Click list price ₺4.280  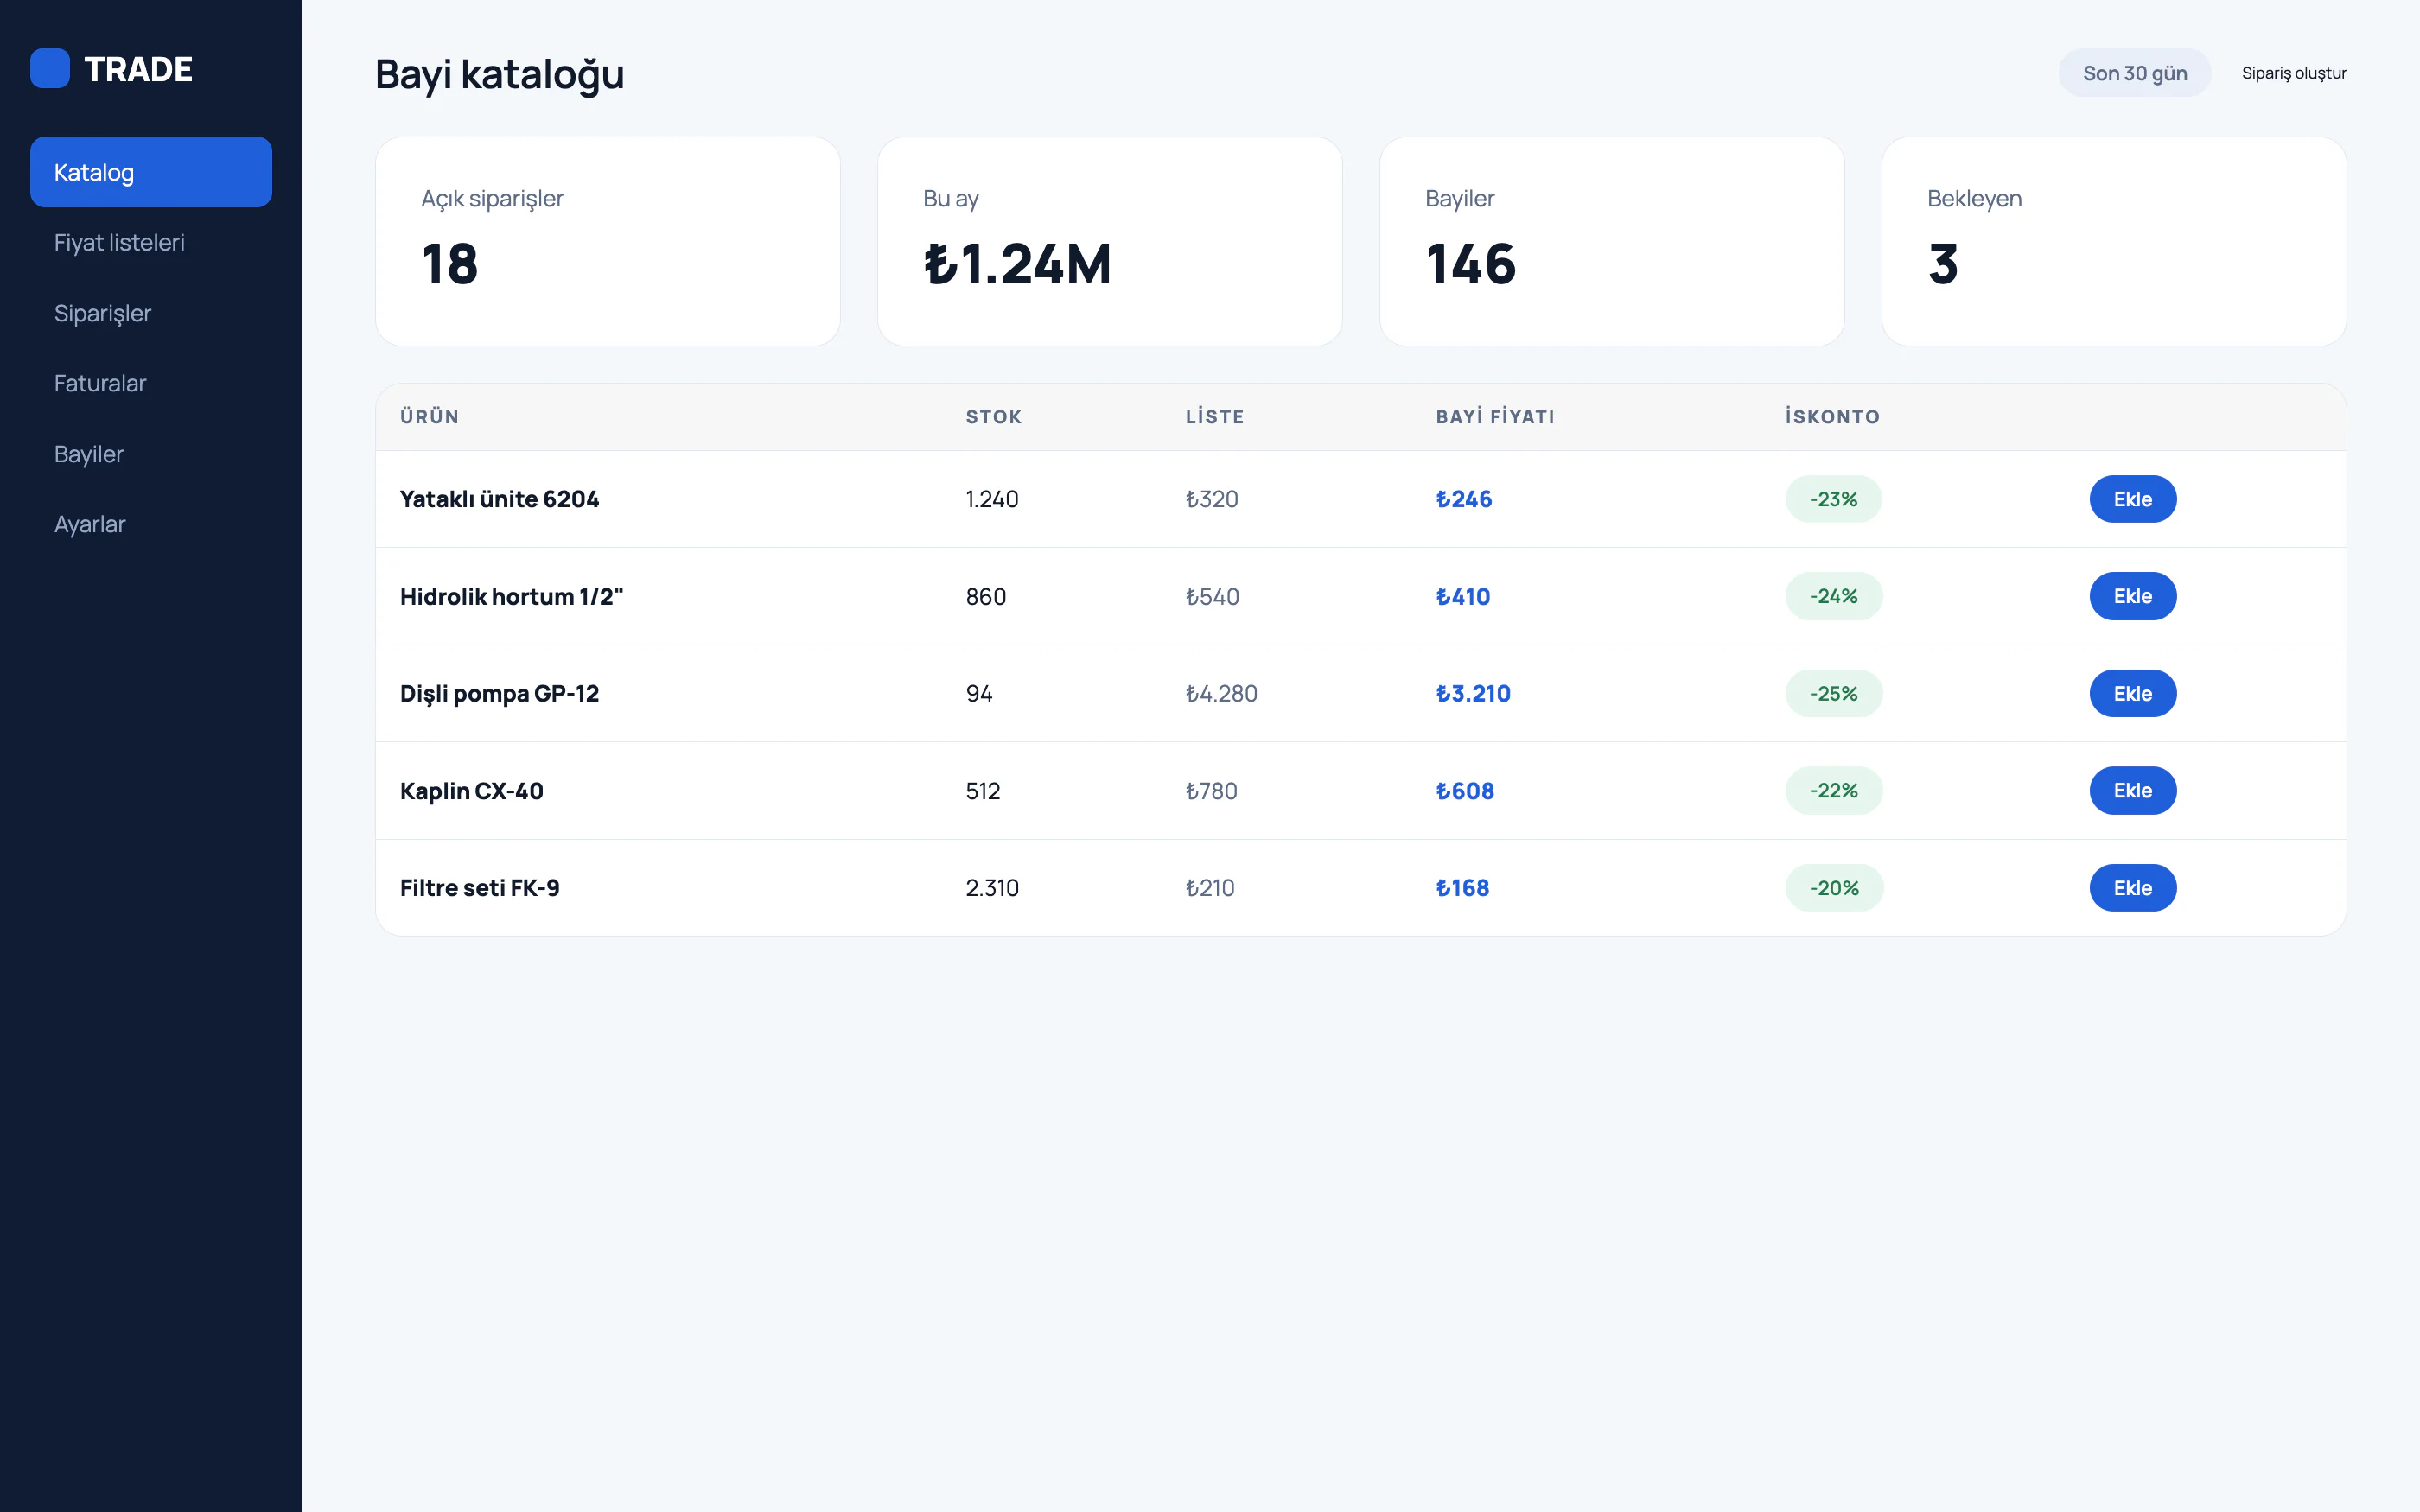1221,693
